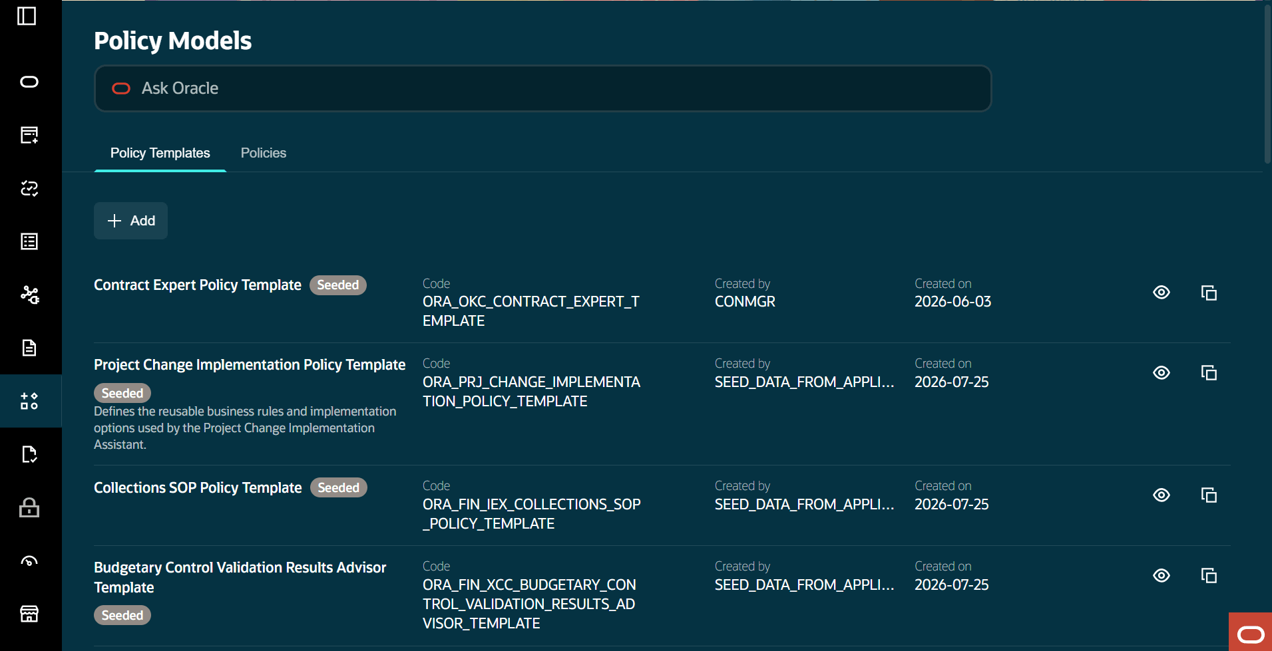The height and width of the screenshot is (651, 1272).
Task: Click SEED_DATA_FROM_APPLI... in Collections SOP row
Action: tap(805, 505)
